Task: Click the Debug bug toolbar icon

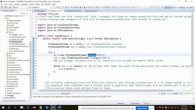Action: [72, 7]
